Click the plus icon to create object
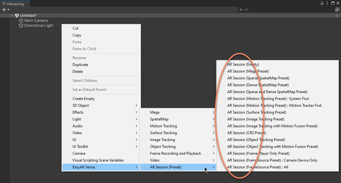The image size is (341, 183). click(4, 10)
